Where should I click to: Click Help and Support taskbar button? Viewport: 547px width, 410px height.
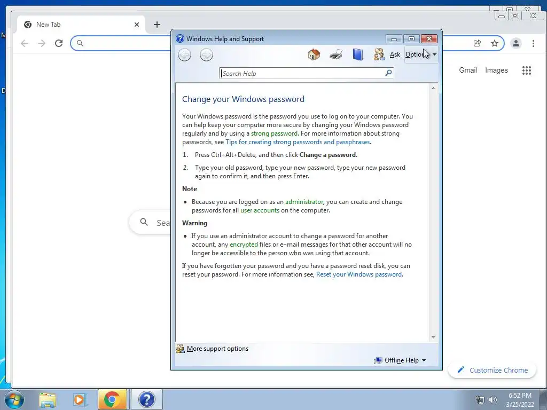[x=146, y=399]
